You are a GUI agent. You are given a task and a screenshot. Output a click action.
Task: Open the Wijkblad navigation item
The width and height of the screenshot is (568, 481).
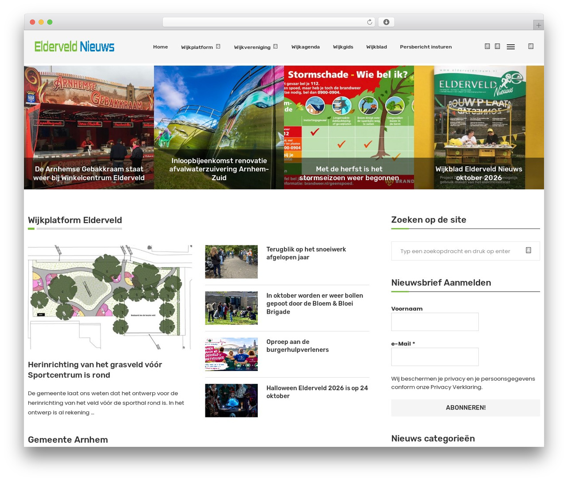pos(376,47)
